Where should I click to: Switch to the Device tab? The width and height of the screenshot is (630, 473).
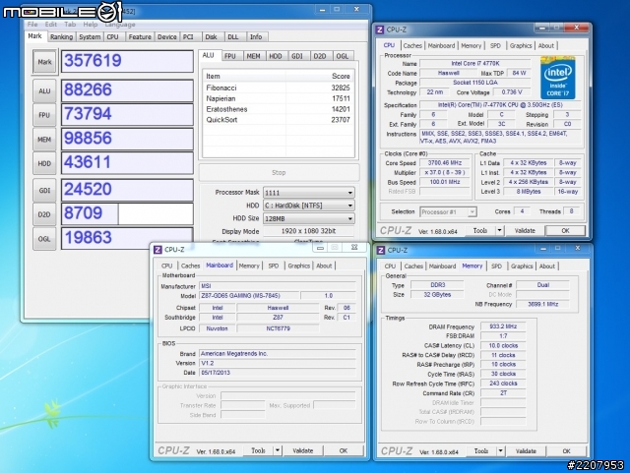tap(167, 37)
